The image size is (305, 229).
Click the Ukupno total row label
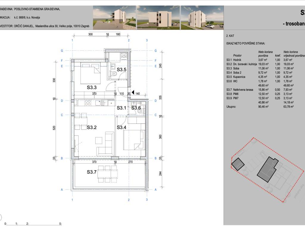tap(231, 106)
